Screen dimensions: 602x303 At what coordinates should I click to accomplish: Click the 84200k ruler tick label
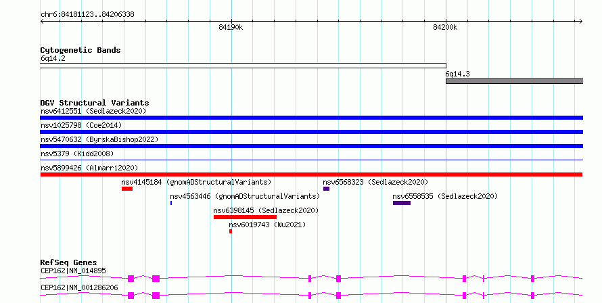445,28
